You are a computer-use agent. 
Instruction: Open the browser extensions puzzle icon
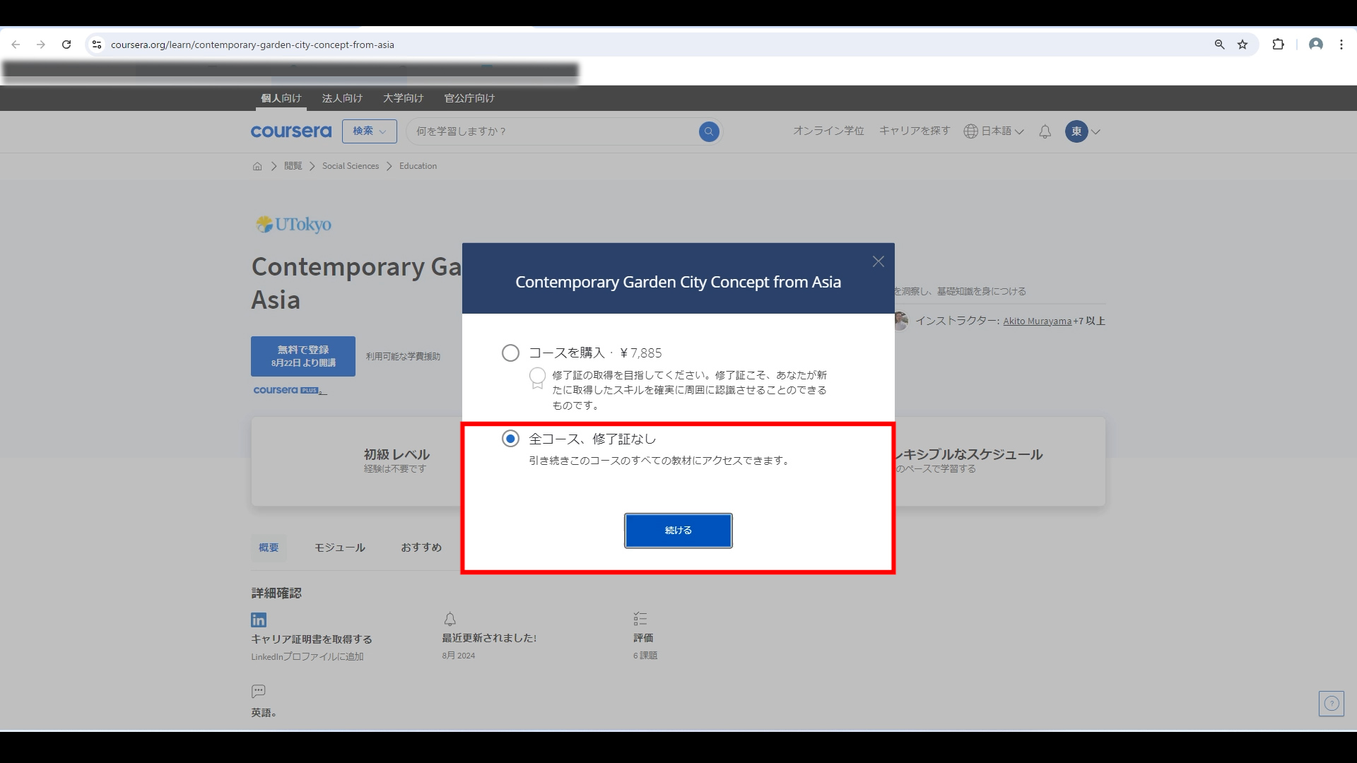1278,45
